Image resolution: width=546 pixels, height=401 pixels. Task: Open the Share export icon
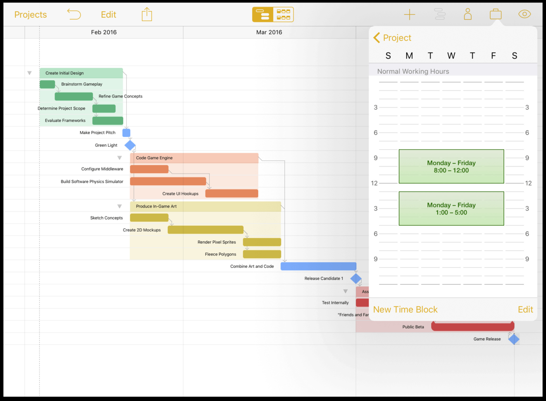(147, 14)
